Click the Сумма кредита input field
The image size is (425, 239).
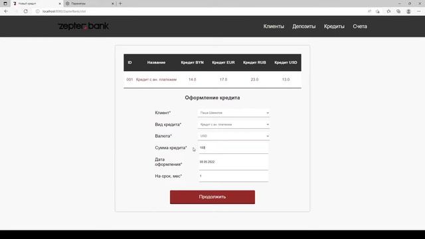(234, 147)
